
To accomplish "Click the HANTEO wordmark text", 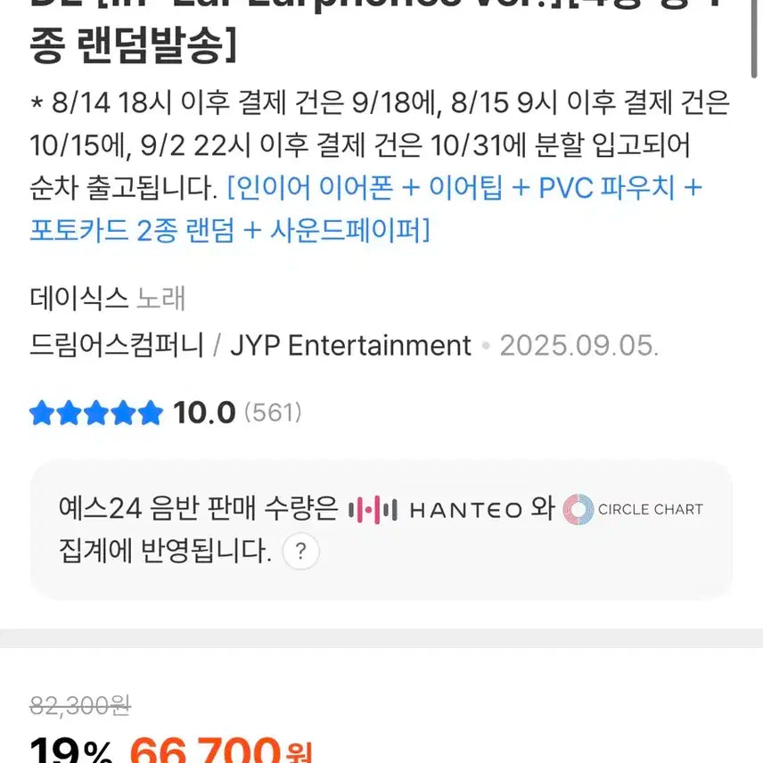I will pyautogui.click(x=465, y=510).
